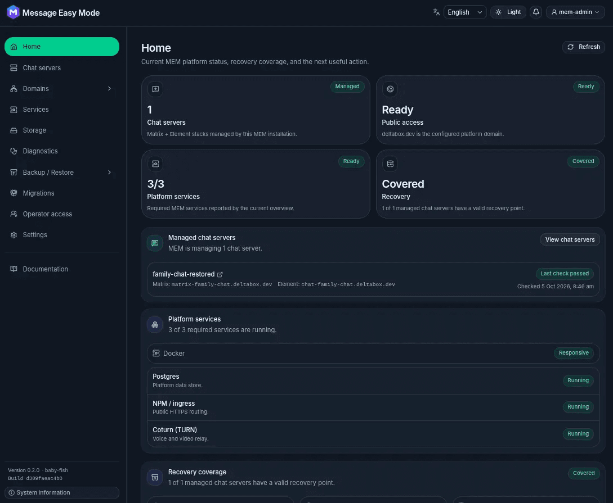This screenshot has width=613, height=503.
Task: Click the Managed badge on Chat servers card
Action: tap(347, 86)
